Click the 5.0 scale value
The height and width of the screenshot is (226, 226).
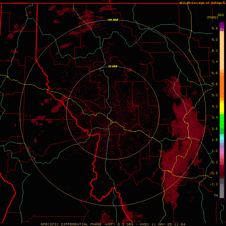click(x=215, y=95)
